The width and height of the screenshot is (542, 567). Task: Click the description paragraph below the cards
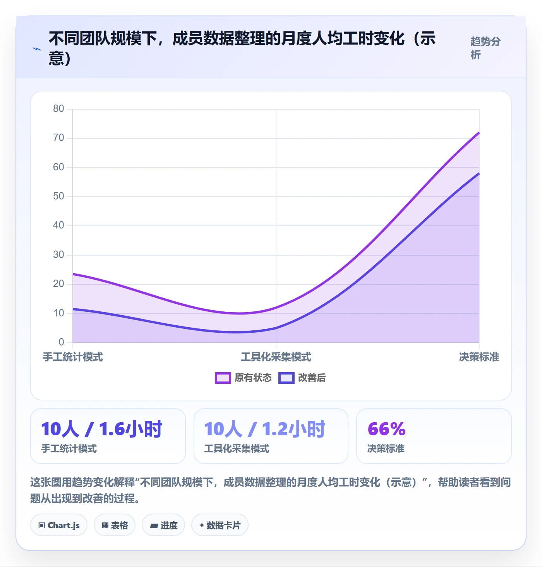(271, 490)
